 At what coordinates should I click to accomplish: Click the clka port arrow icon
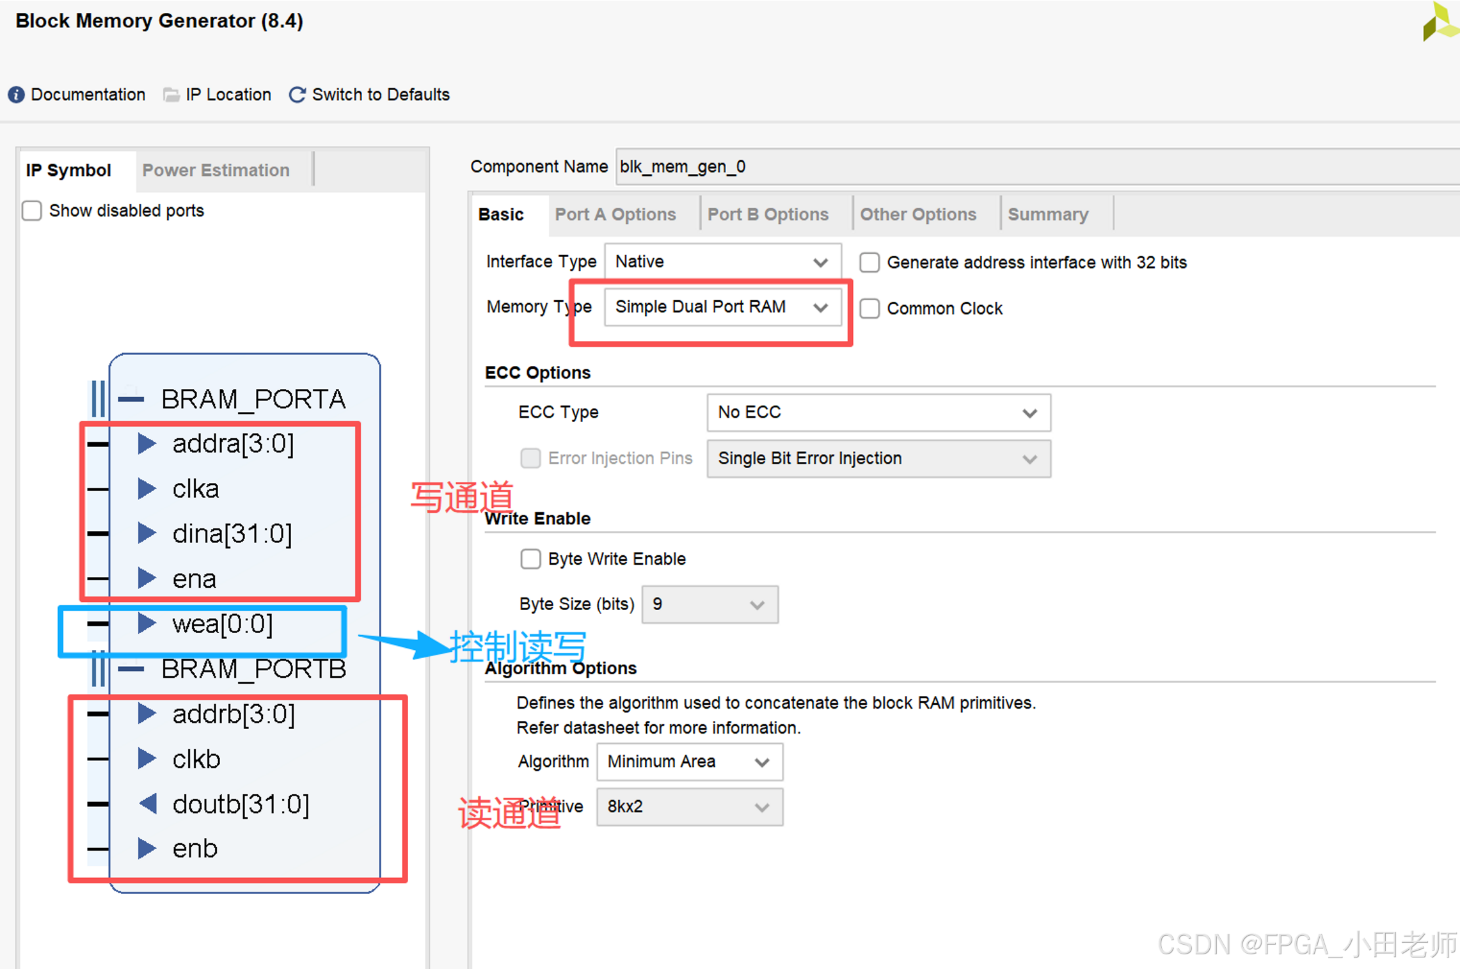tap(147, 489)
